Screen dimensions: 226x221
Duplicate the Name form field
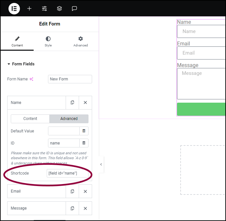click(73, 103)
